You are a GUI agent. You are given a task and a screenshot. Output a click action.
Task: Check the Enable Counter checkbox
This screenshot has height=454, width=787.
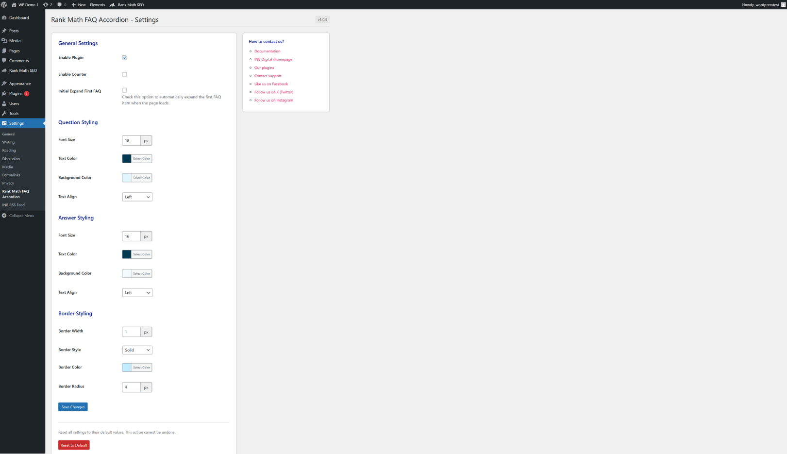coord(124,74)
